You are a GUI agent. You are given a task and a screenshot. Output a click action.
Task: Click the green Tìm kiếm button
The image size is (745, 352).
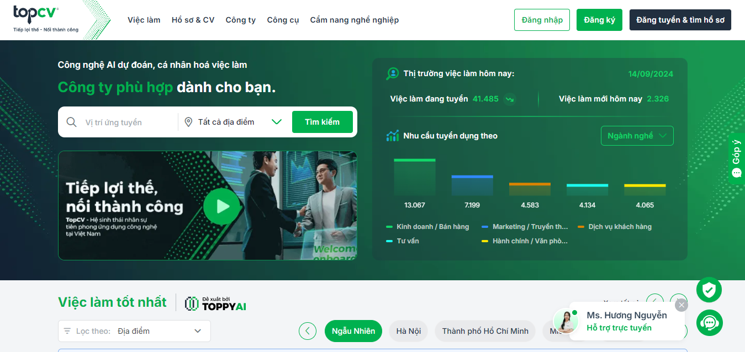323,122
